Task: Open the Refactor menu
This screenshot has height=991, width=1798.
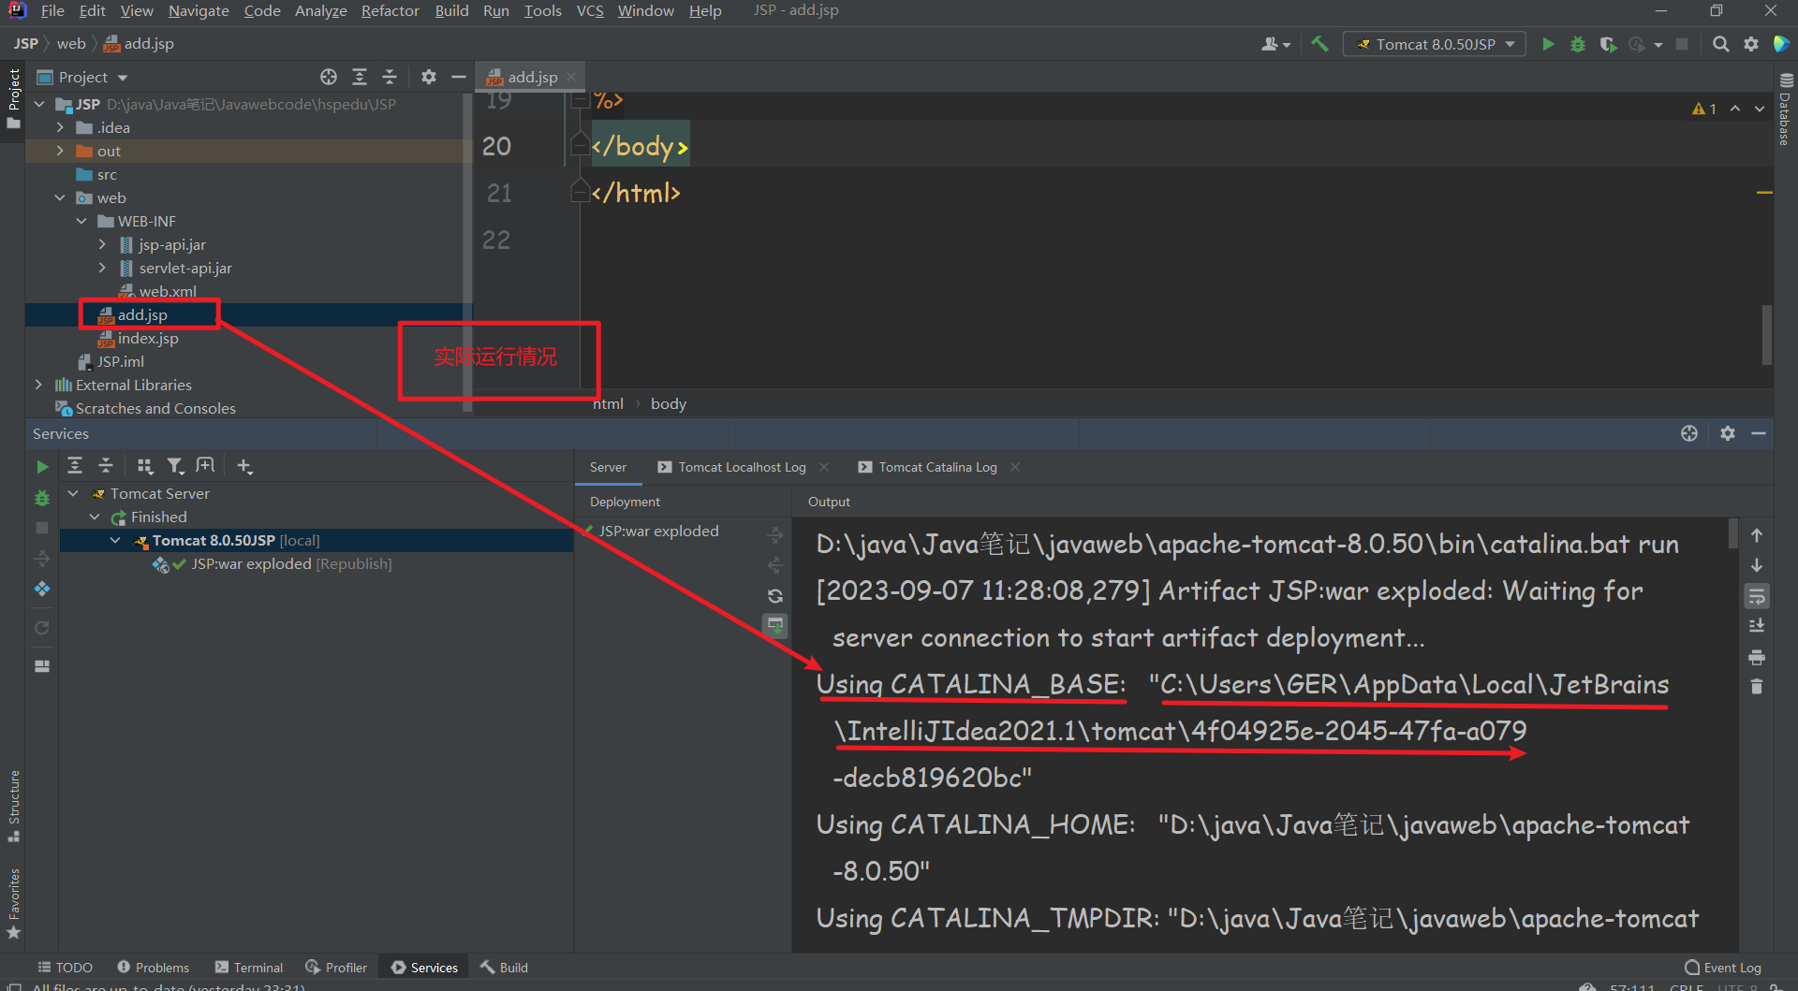Action: (390, 10)
